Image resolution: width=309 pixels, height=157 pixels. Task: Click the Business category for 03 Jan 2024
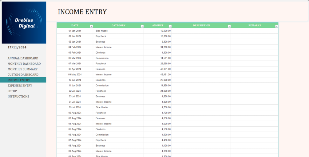(x=118, y=42)
